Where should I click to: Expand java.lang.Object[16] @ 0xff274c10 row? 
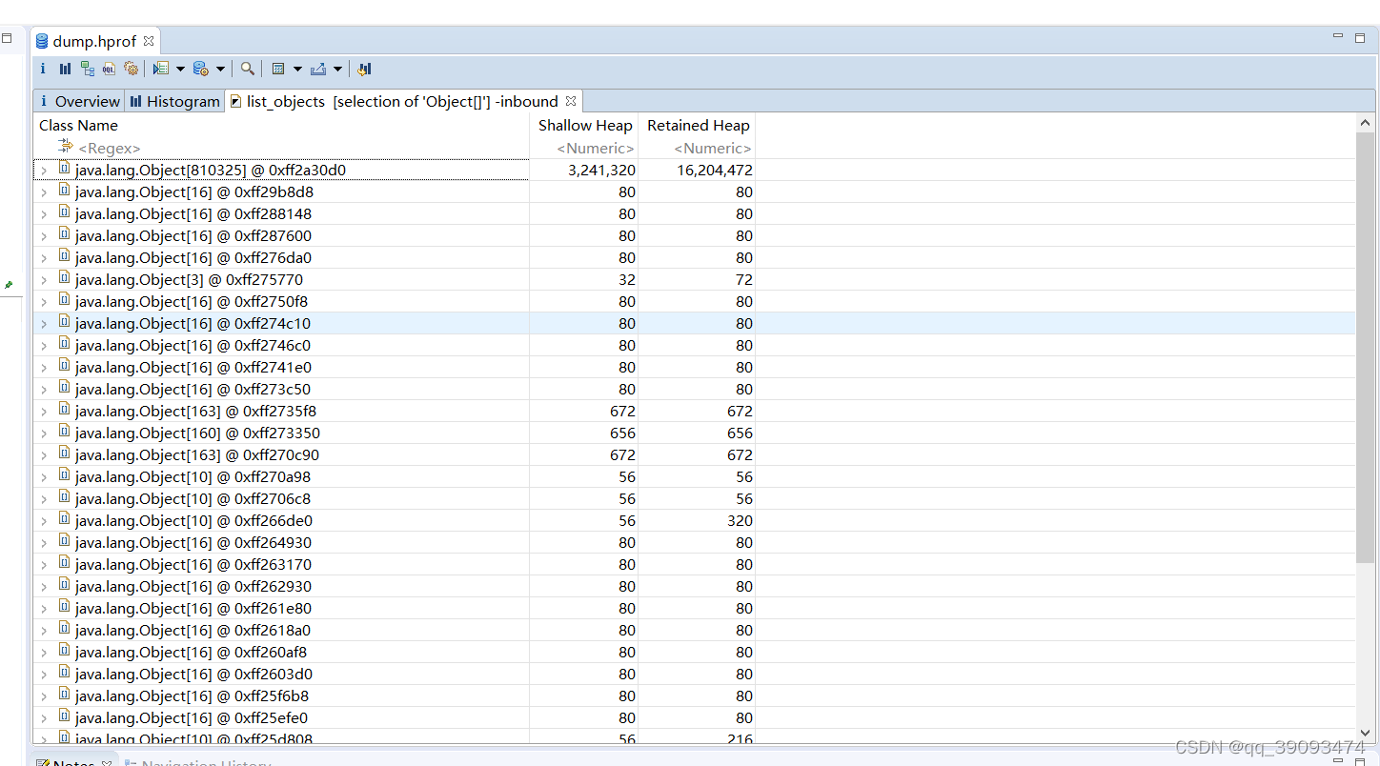pos(44,324)
